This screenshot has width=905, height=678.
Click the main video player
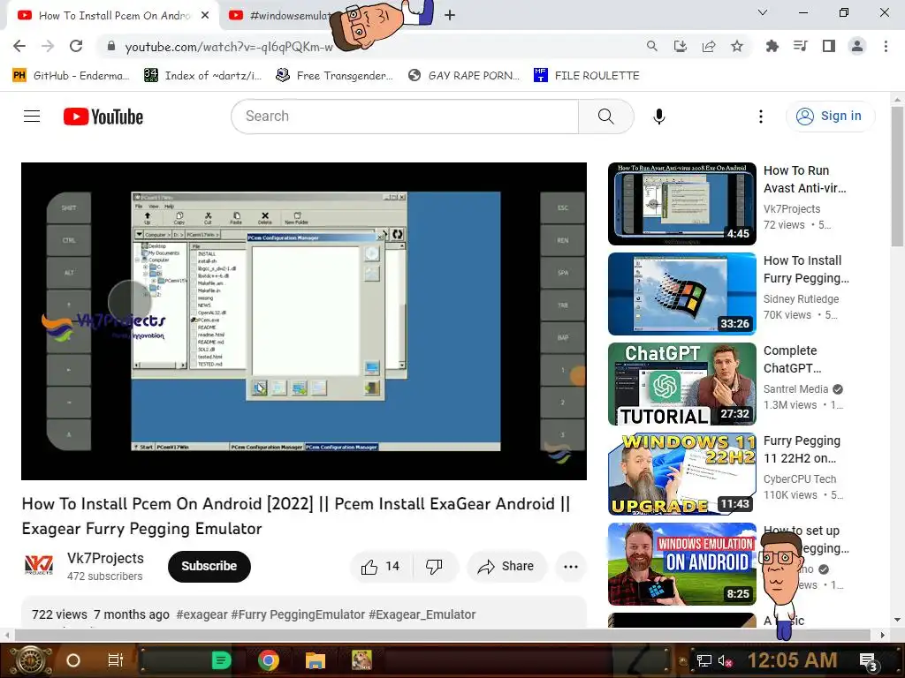304,321
